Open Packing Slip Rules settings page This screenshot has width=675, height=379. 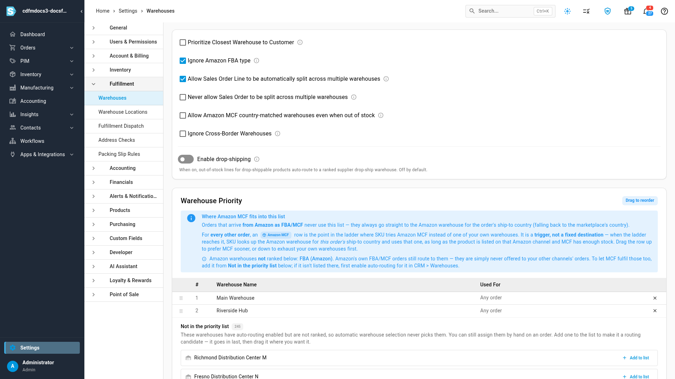(x=124, y=154)
